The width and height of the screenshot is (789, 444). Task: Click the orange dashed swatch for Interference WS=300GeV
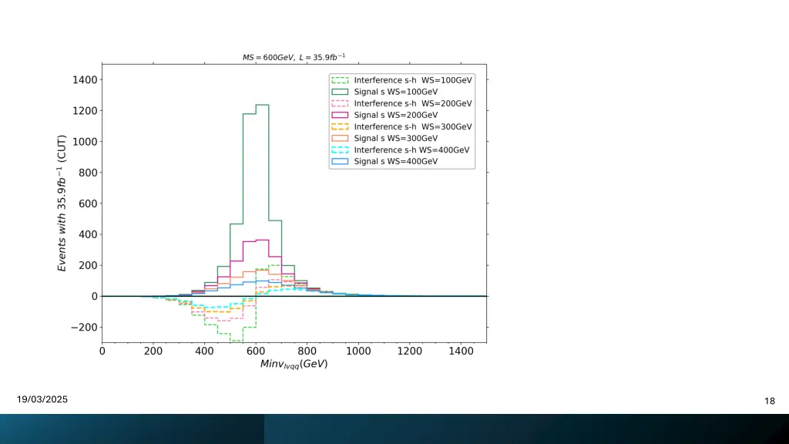coord(340,126)
